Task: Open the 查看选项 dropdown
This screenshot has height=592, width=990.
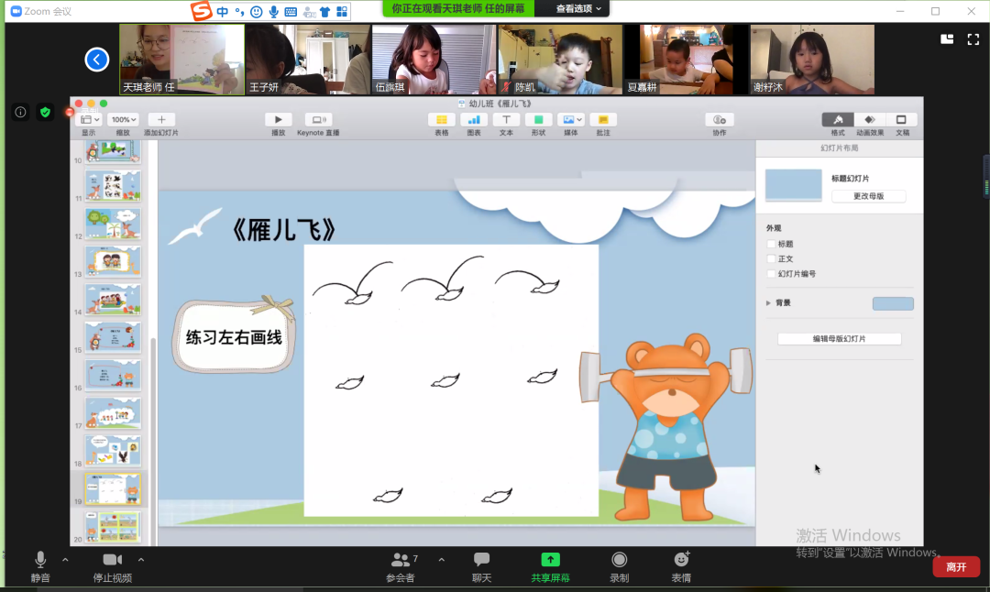Action: point(578,9)
